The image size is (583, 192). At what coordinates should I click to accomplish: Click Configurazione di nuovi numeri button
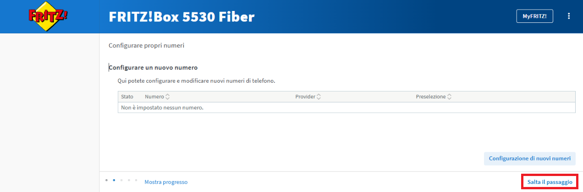[530, 159]
